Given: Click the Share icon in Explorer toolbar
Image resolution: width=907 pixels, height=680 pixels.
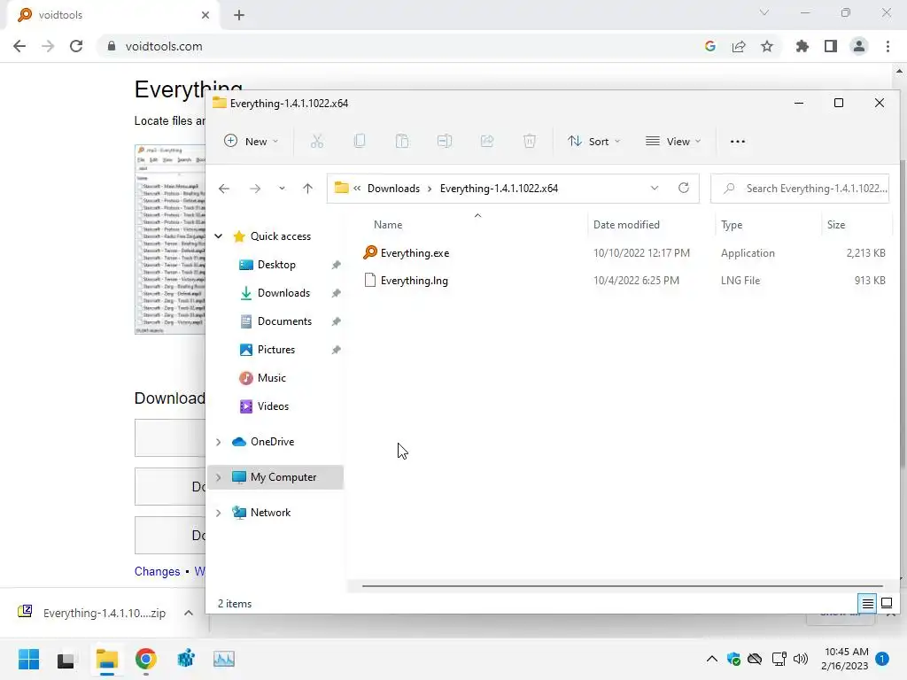Looking at the screenshot, I should click(487, 141).
